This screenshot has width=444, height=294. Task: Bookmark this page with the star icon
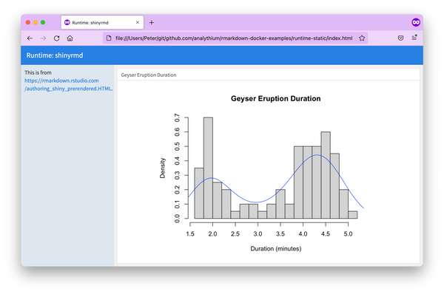pos(362,38)
